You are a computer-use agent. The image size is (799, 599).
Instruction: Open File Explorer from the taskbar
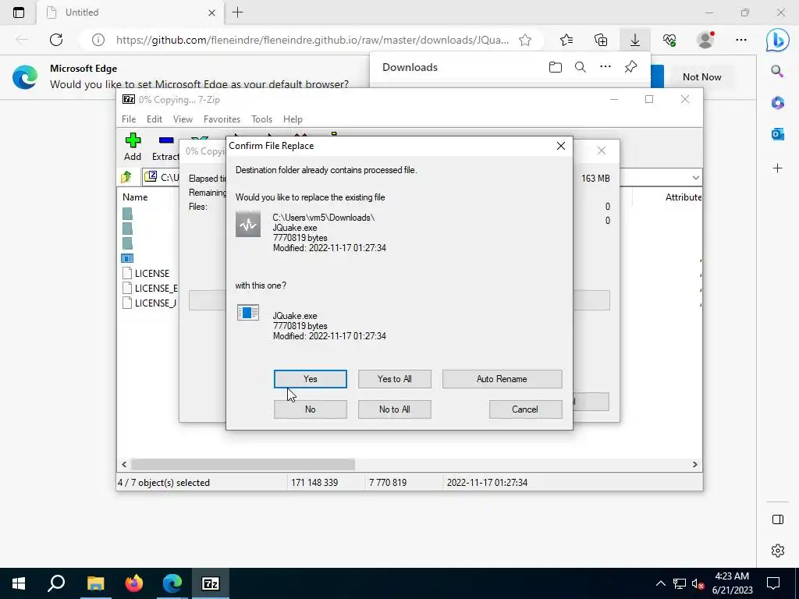tap(95, 583)
